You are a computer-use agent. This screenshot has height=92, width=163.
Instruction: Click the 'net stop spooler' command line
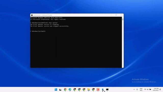click(x=44, y=23)
